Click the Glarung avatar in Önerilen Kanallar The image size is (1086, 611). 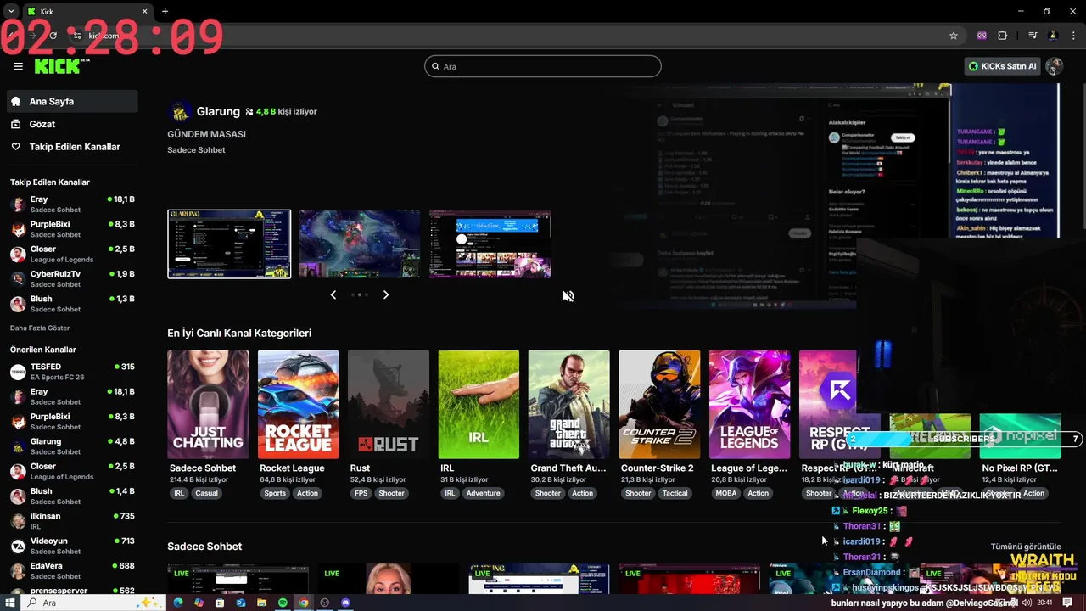click(x=18, y=446)
